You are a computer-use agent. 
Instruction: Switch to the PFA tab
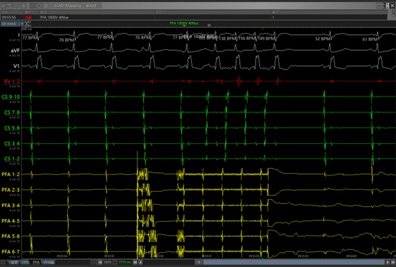coord(36,263)
